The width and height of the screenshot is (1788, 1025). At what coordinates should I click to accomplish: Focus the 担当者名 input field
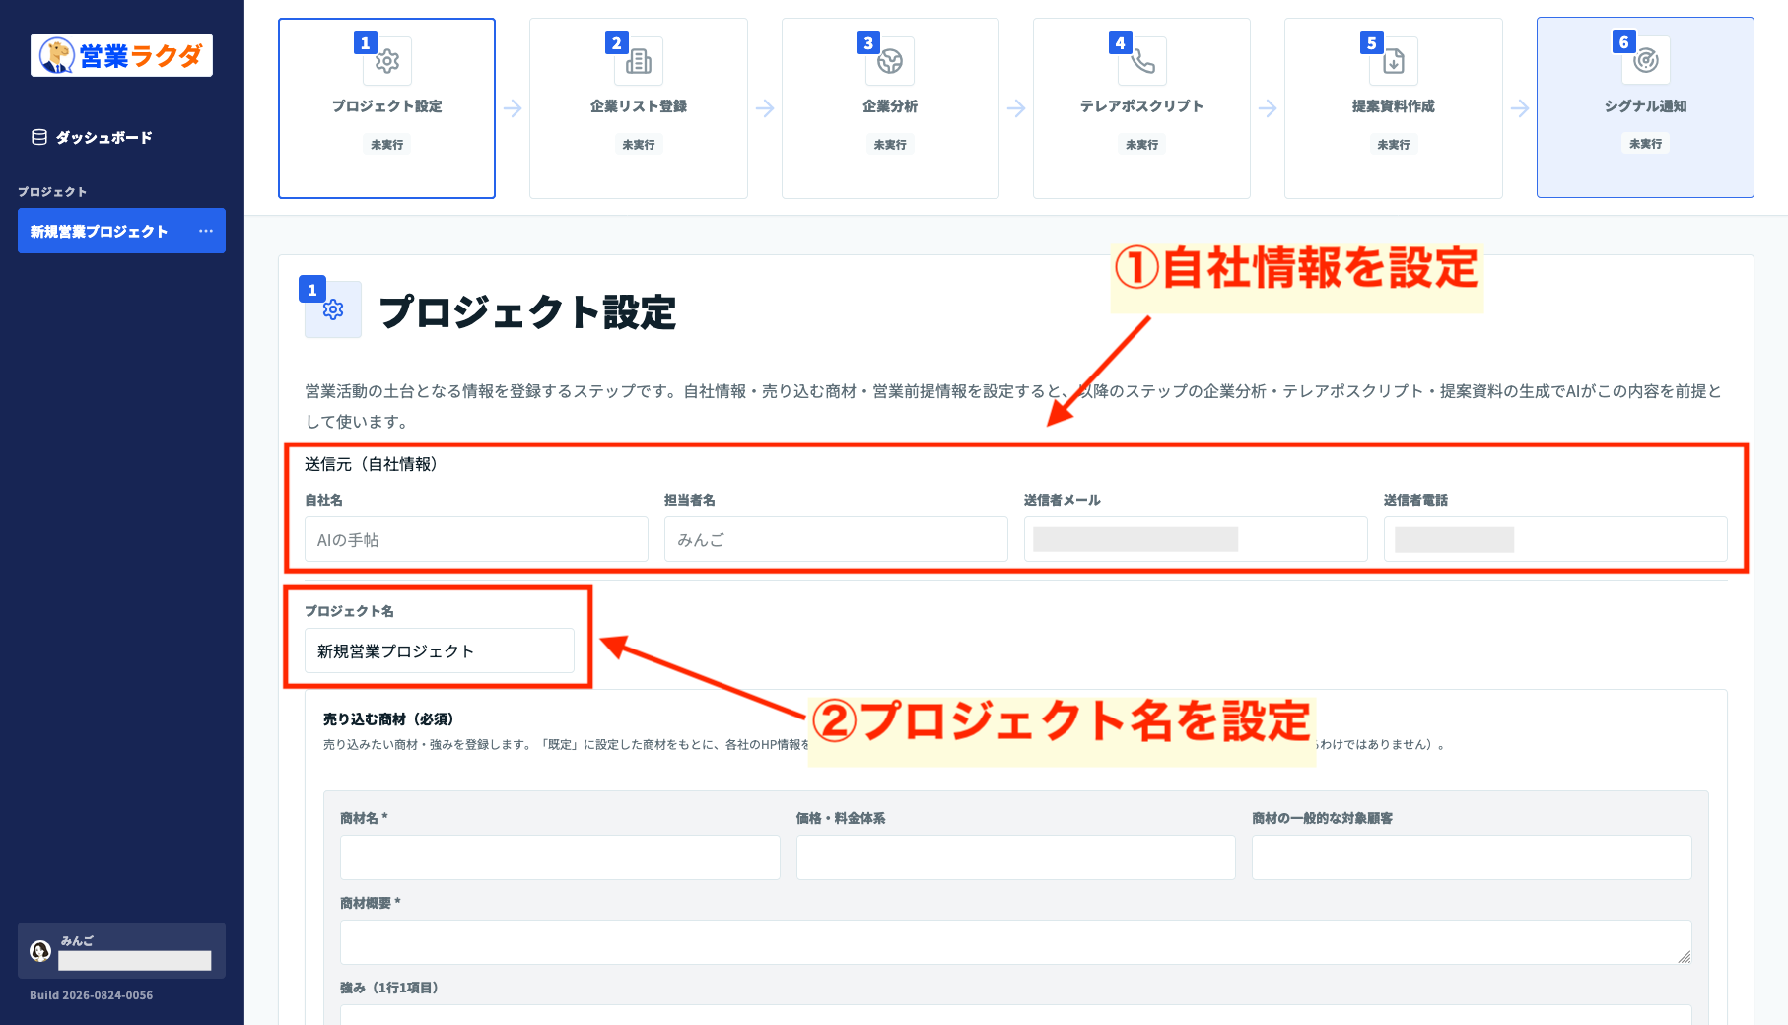(836, 540)
